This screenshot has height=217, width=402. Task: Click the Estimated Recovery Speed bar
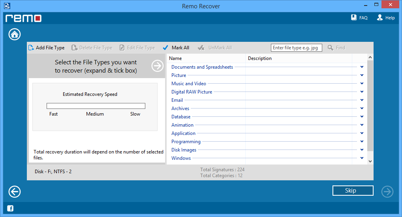(x=96, y=106)
